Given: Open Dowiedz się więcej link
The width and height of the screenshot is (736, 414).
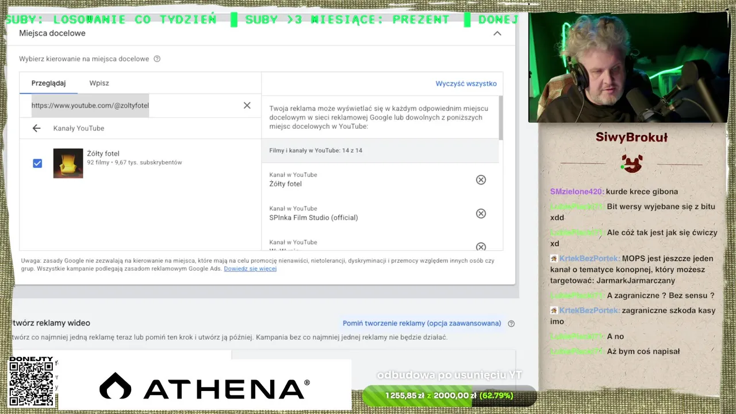Looking at the screenshot, I should (x=250, y=269).
